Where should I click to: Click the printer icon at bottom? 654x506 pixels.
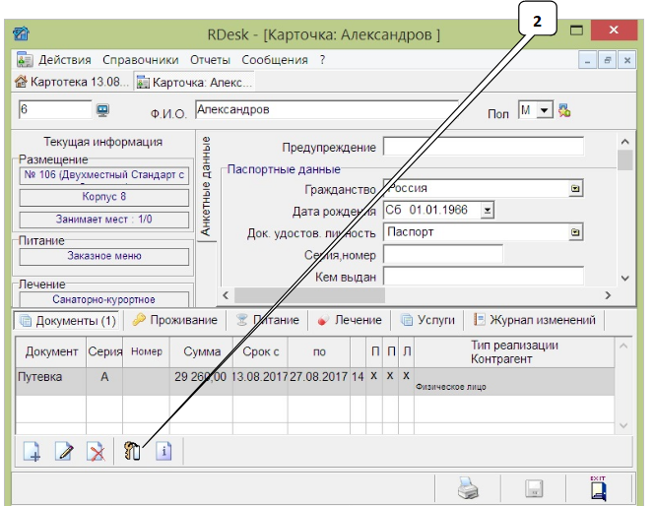[468, 488]
